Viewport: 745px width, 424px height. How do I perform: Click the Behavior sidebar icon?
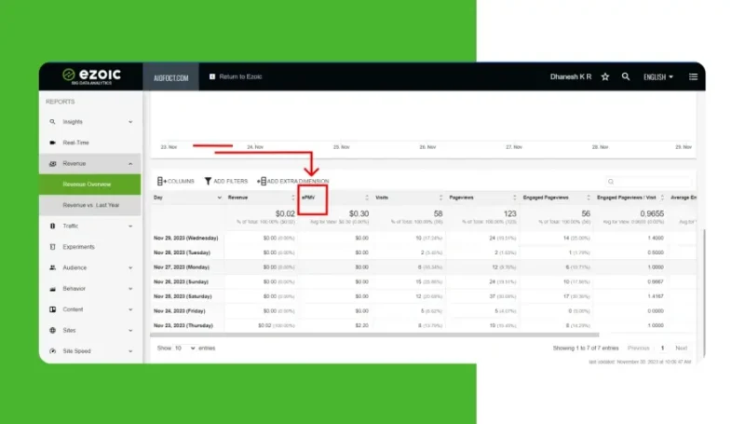click(52, 289)
